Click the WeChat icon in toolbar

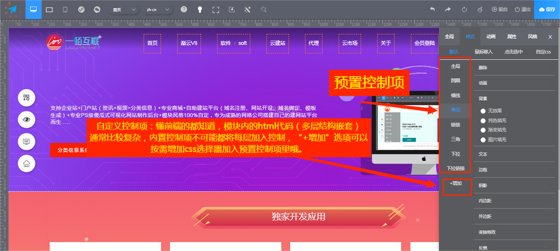[97, 9]
